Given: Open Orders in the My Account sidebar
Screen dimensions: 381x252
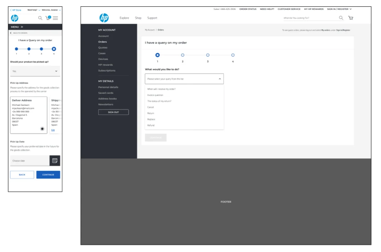Looking at the screenshot, I should 102,42.
